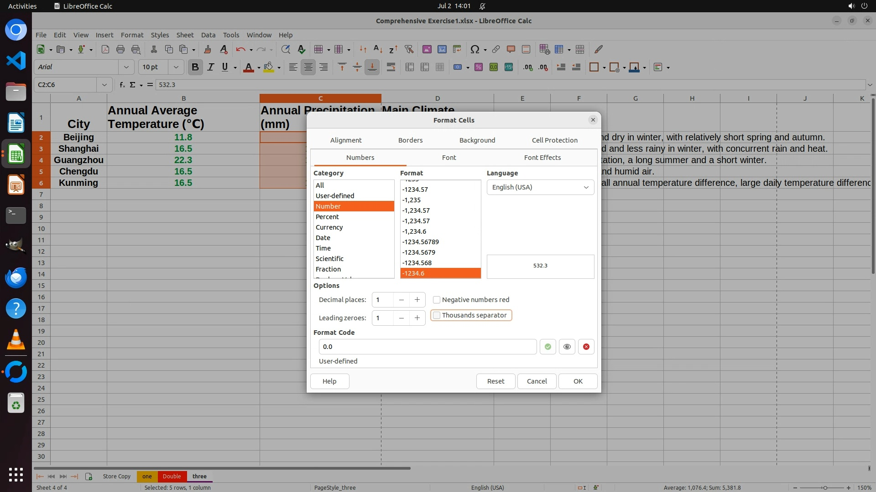The height and width of the screenshot is (492, 876).
Task: Click the Bold formatting icon
Action: [195, 67]
